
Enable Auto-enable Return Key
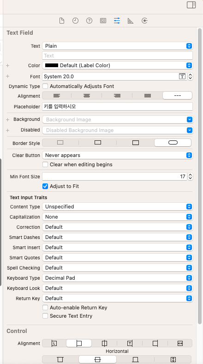[x=45, y=308]
